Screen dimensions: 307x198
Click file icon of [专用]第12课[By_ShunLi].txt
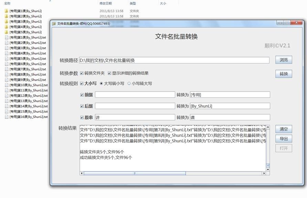pyautogui.click(x=7, y=95)
